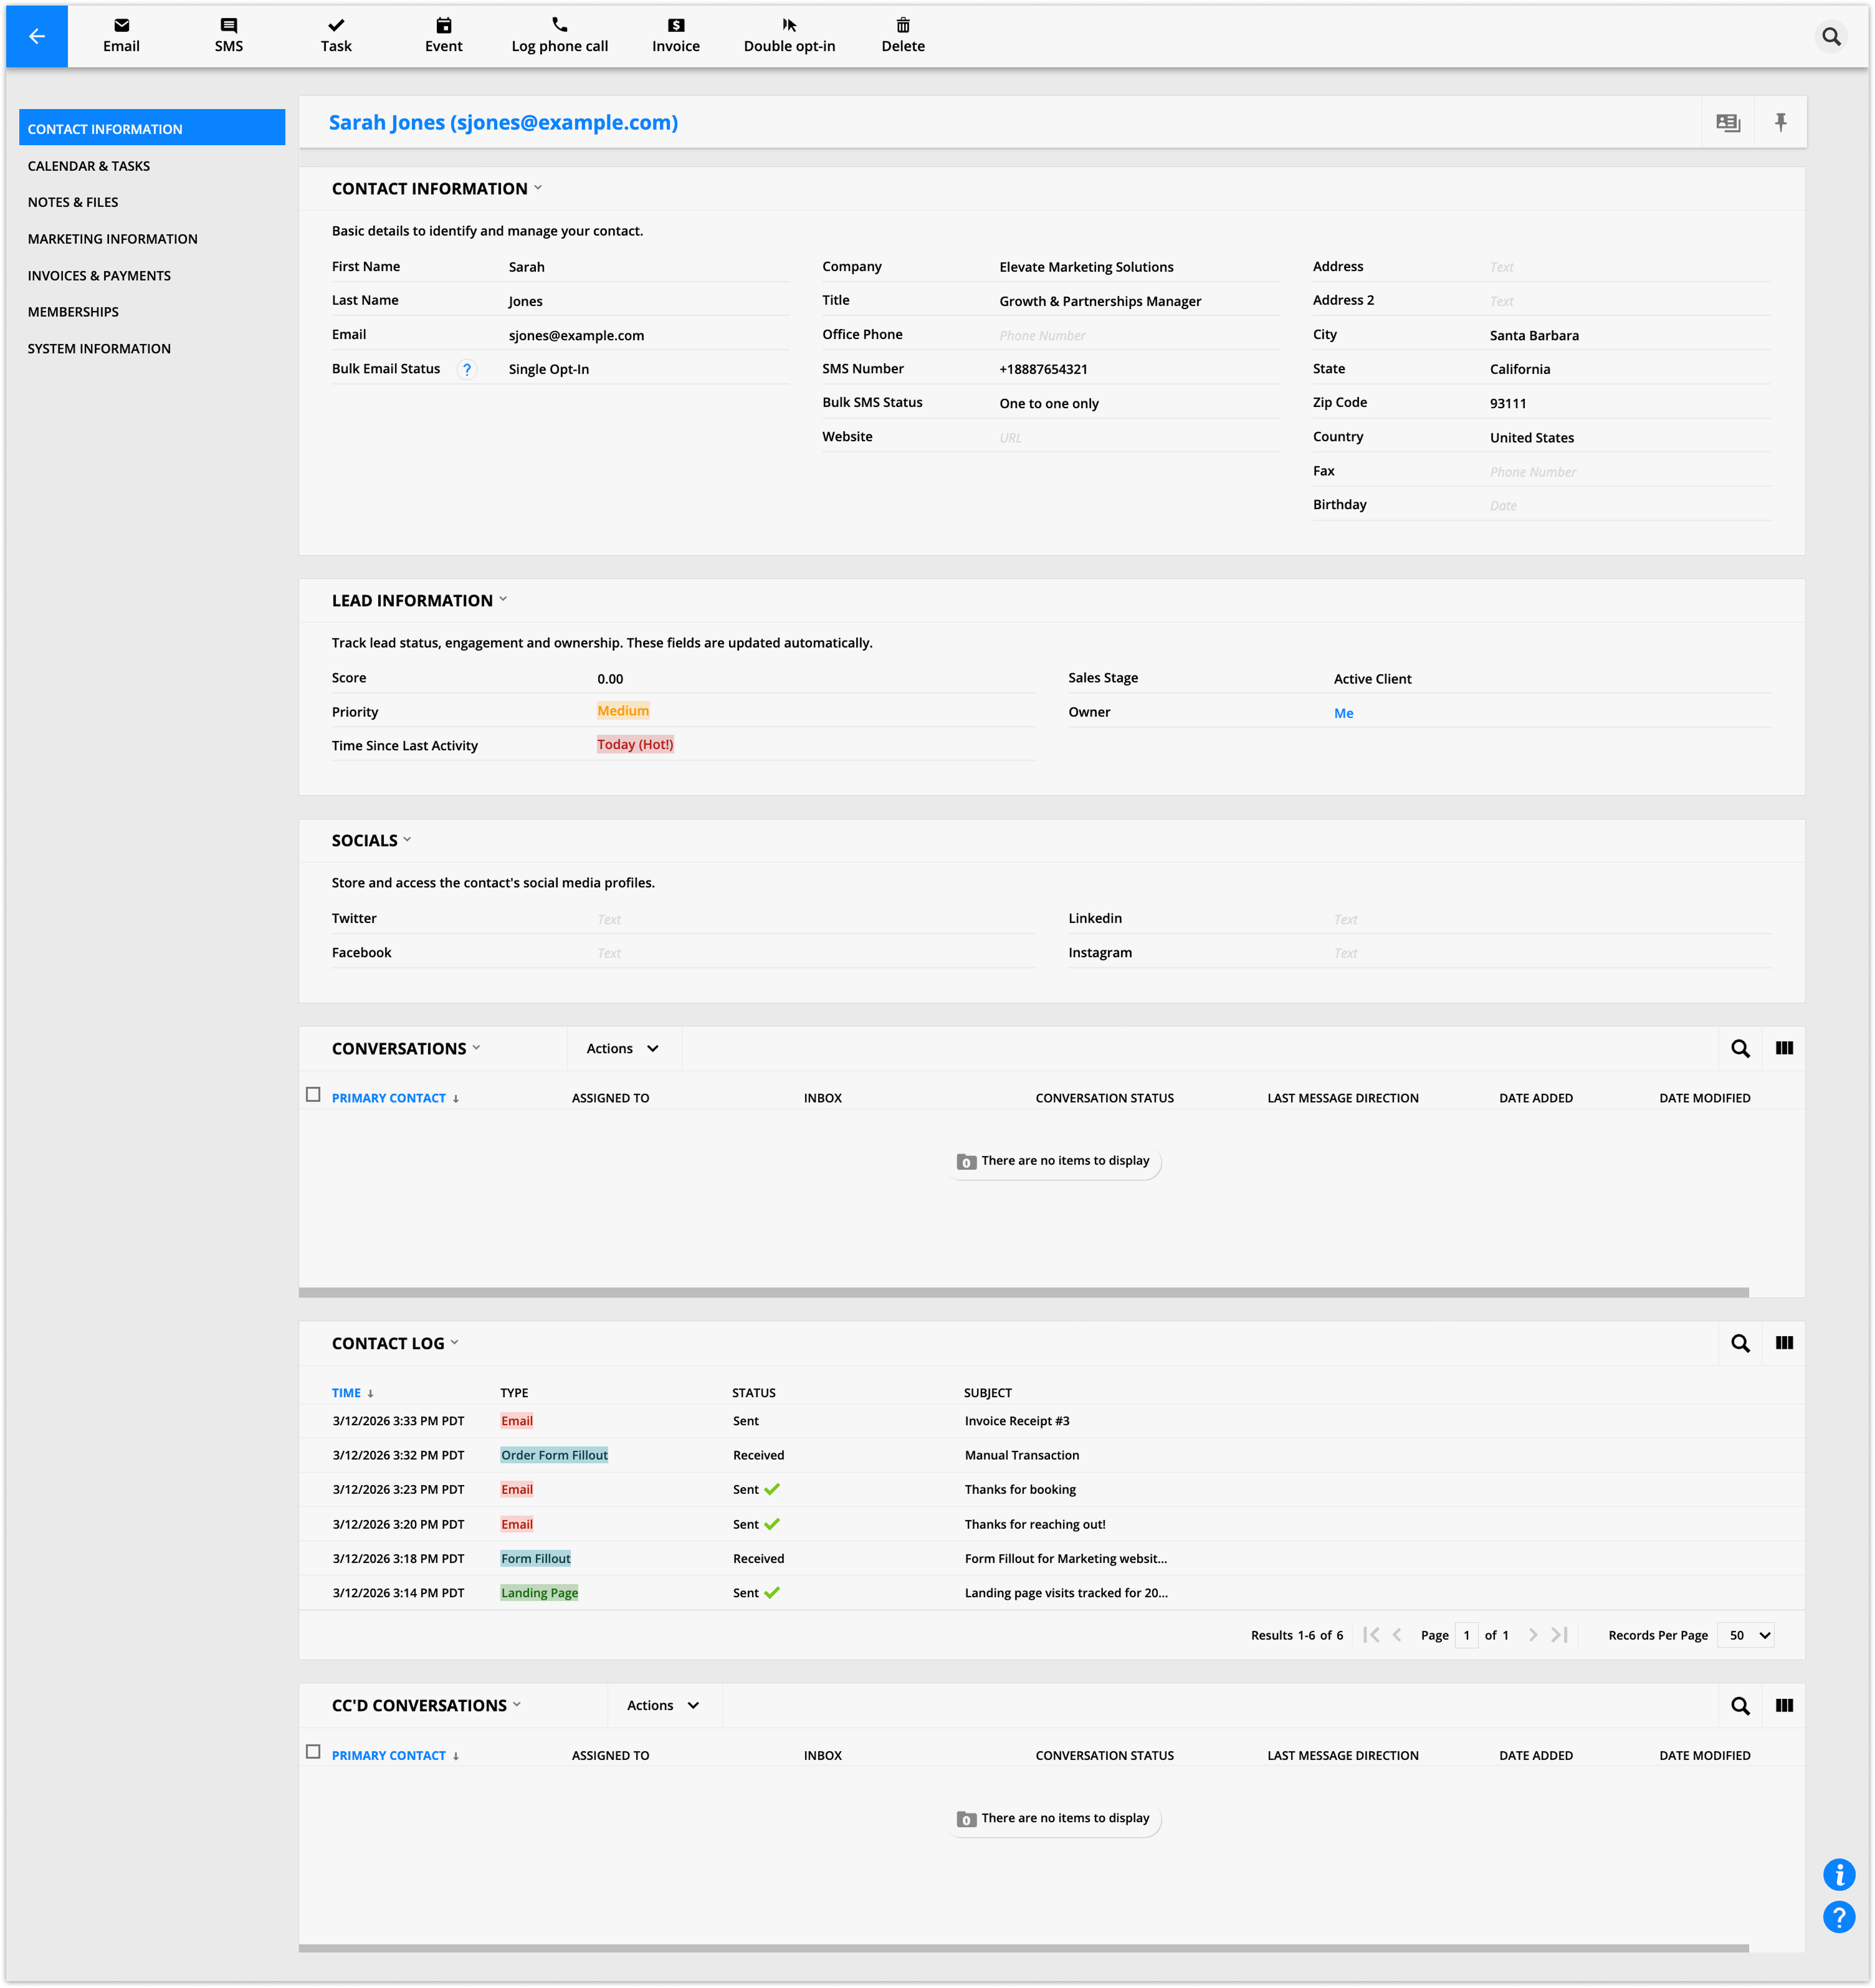Pin this contact with the pushpin icon
The height and width of the screenshot is (1988, 1875).
click(1780, 122)
